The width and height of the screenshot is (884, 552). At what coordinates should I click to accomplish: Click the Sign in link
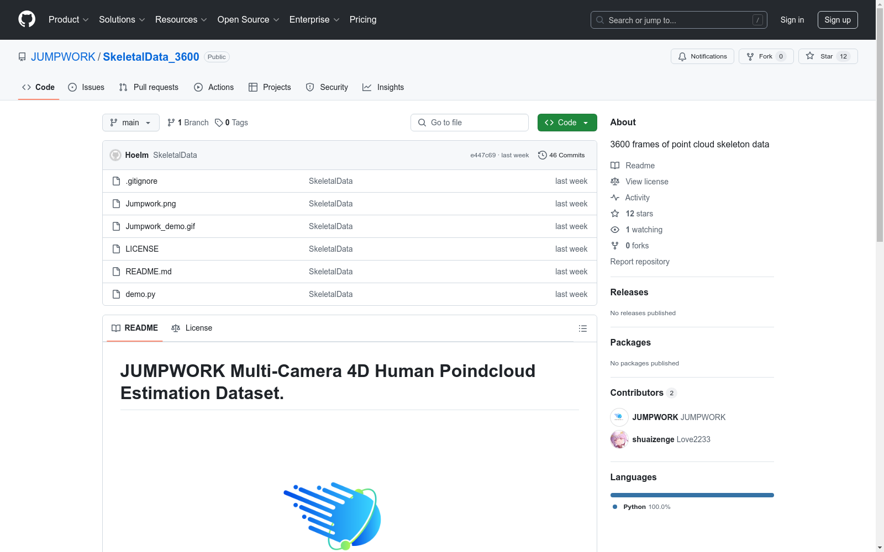[792, 20]
